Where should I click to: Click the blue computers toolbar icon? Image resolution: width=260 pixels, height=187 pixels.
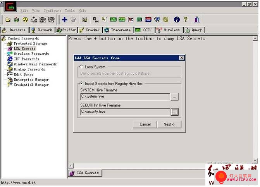point(157,19)
